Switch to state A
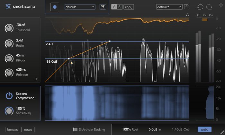The height and width of the screenshot is (135, 225). 114,7
